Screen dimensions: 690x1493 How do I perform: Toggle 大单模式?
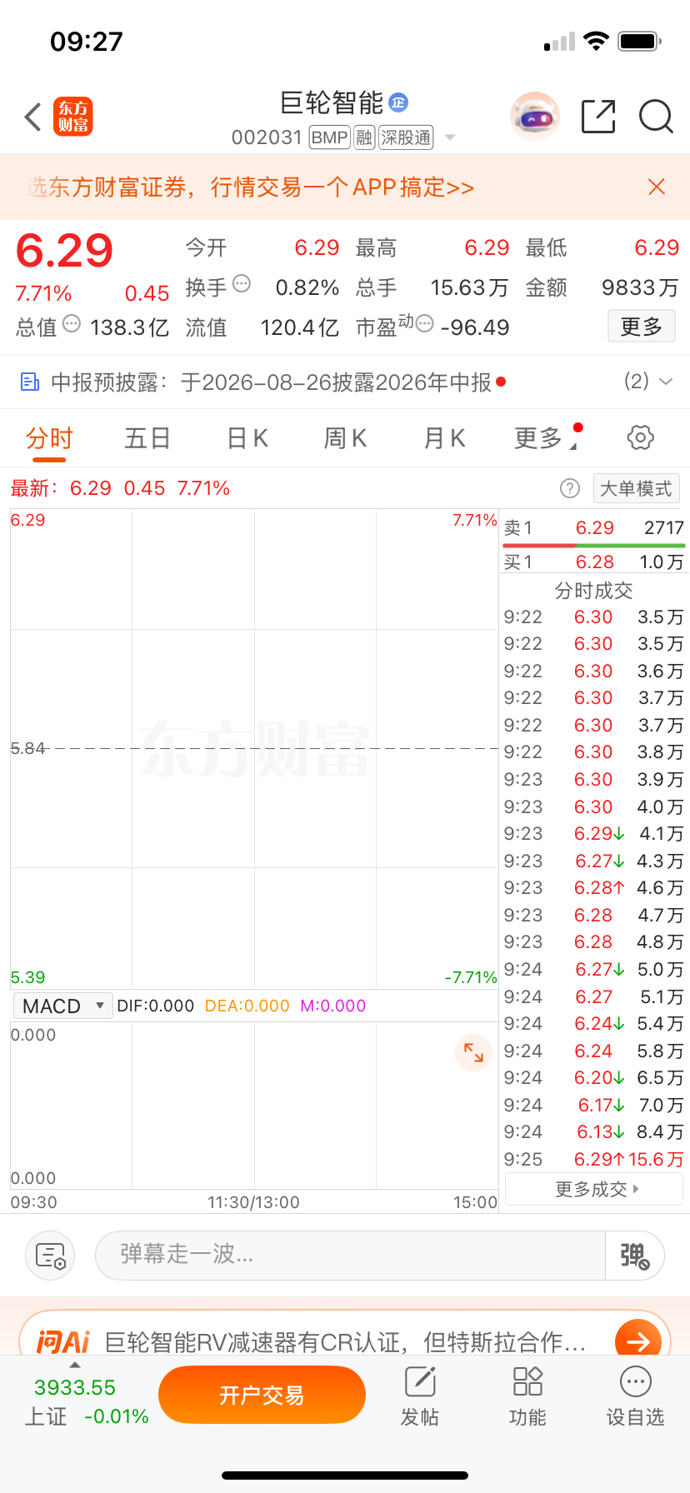tap(636, 488)
